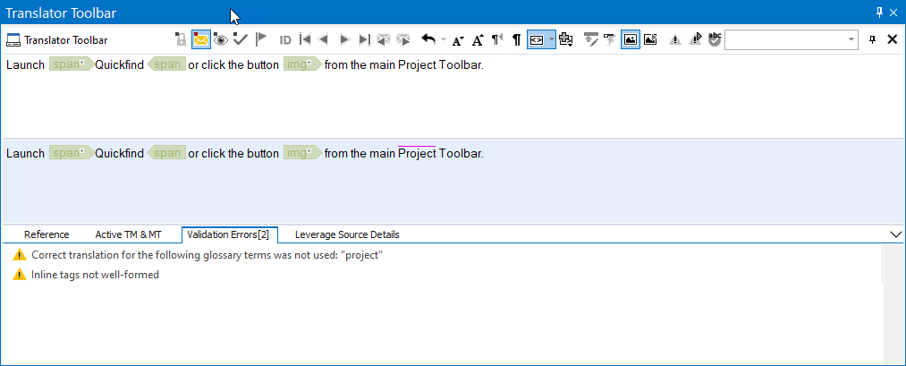This screenshot has width=906, height=366.
Task: Open the Active TM & MT tab
Action: (128, 234)
